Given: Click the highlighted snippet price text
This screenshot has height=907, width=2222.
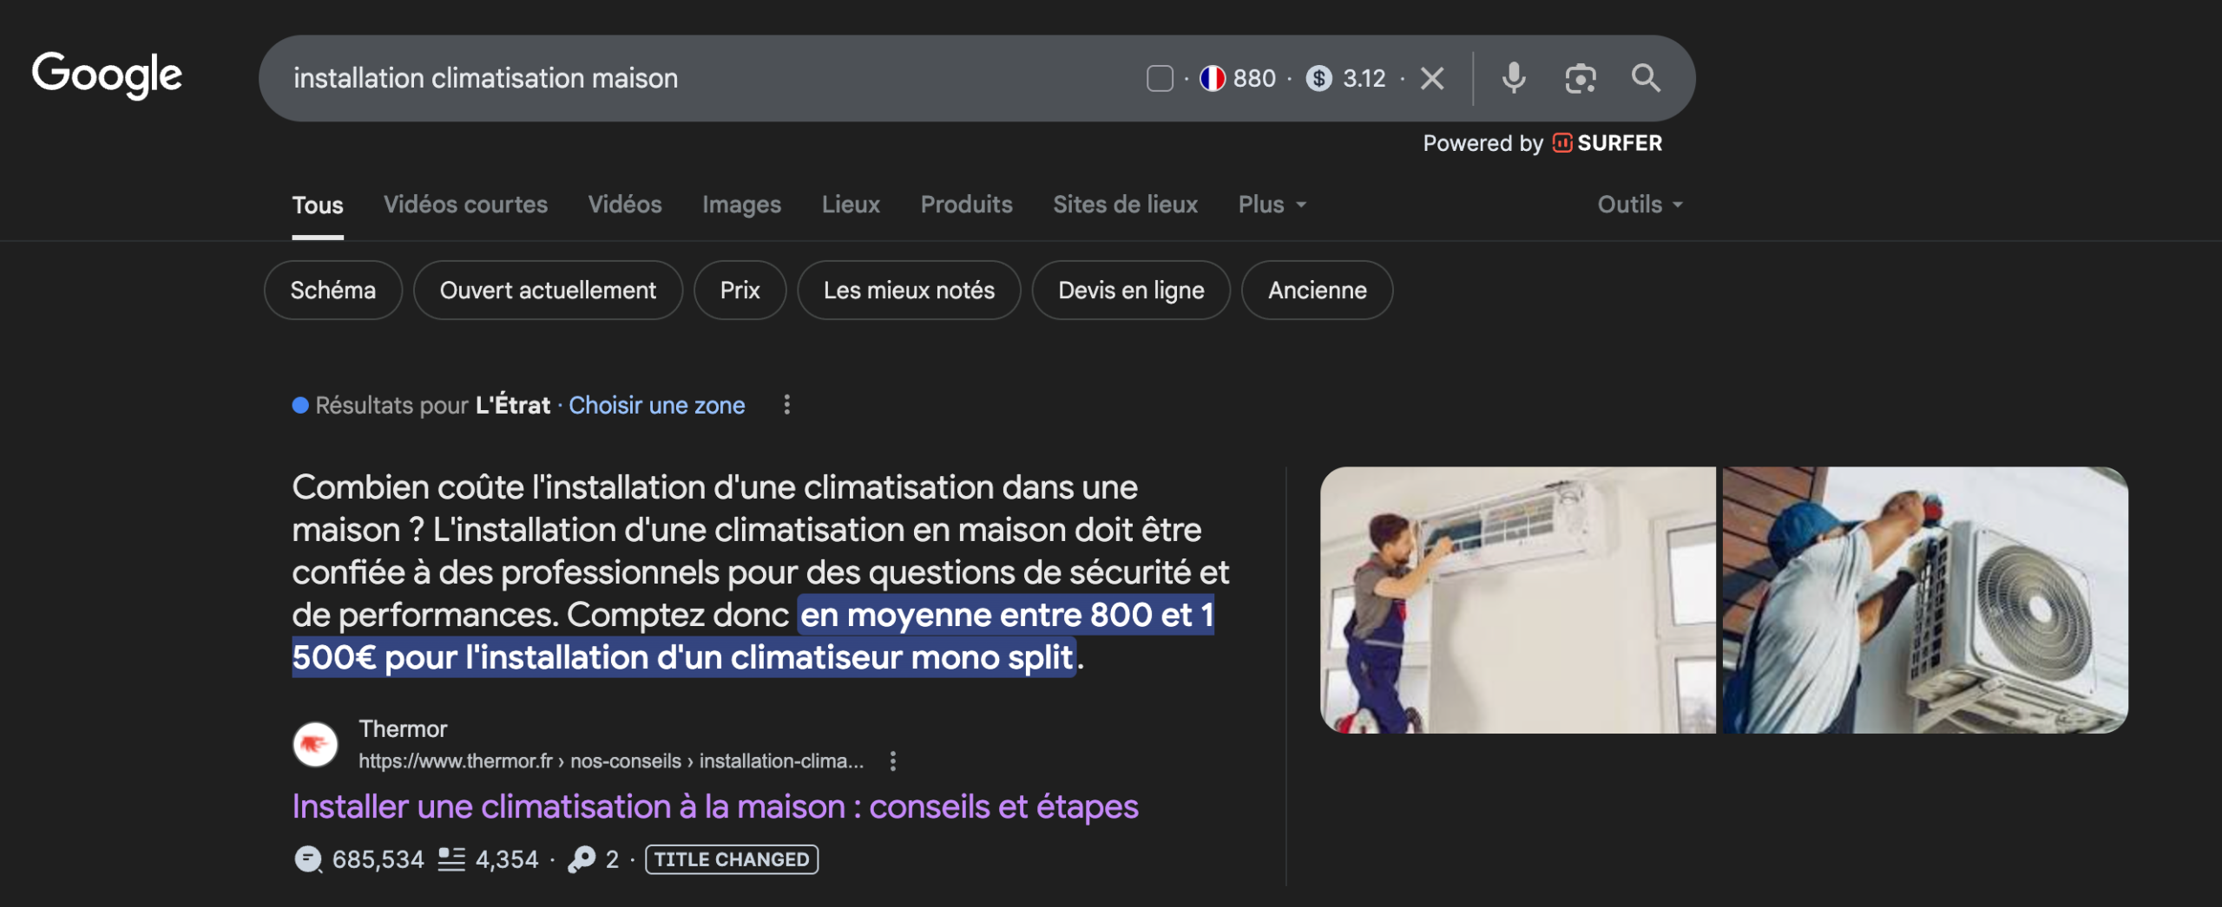Looking at the screenshot, I should 753,636.
